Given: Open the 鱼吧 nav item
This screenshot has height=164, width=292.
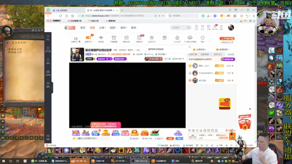Looking at the screenshot, I should coord(134,28).
